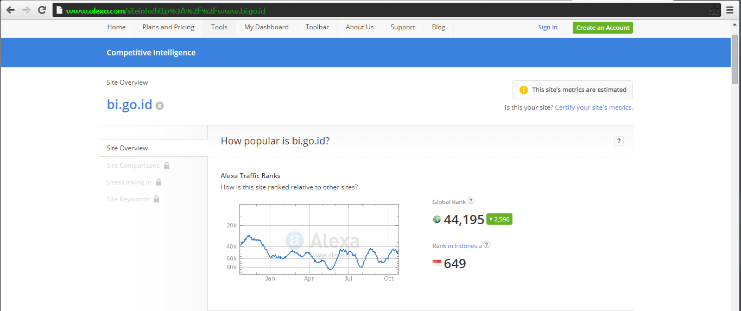Open the Home menu item
The width and height of the screenshot is (741, 311).
[x=116, y=27]
